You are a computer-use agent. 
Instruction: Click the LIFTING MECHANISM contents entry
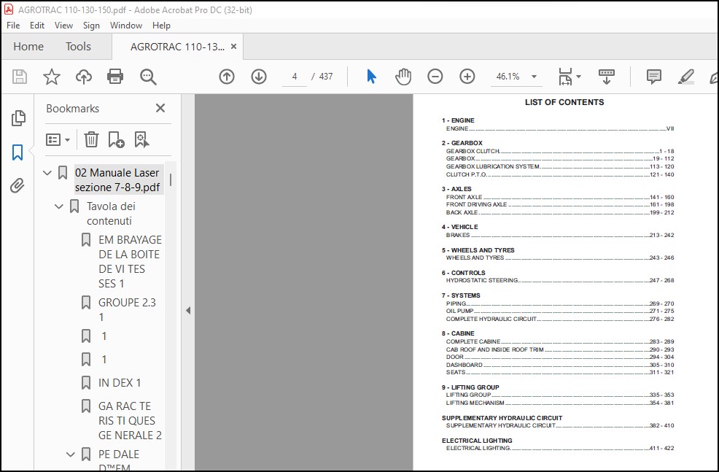tap(560, 403)
